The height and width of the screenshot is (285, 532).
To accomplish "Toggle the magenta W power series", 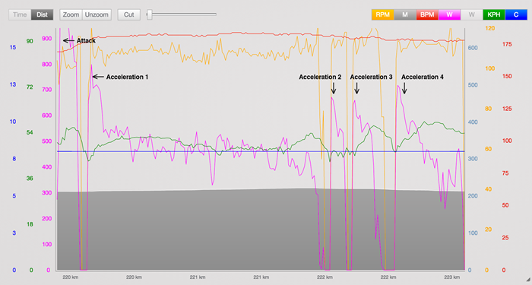I will [x=449, y=14].
